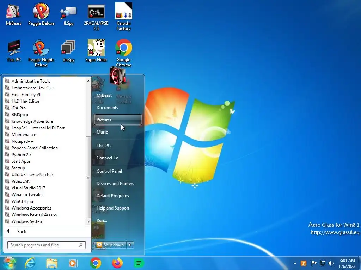Open the Google Chrome desktop shortcut
The image size is (361, 270).
tap(124, 53)
